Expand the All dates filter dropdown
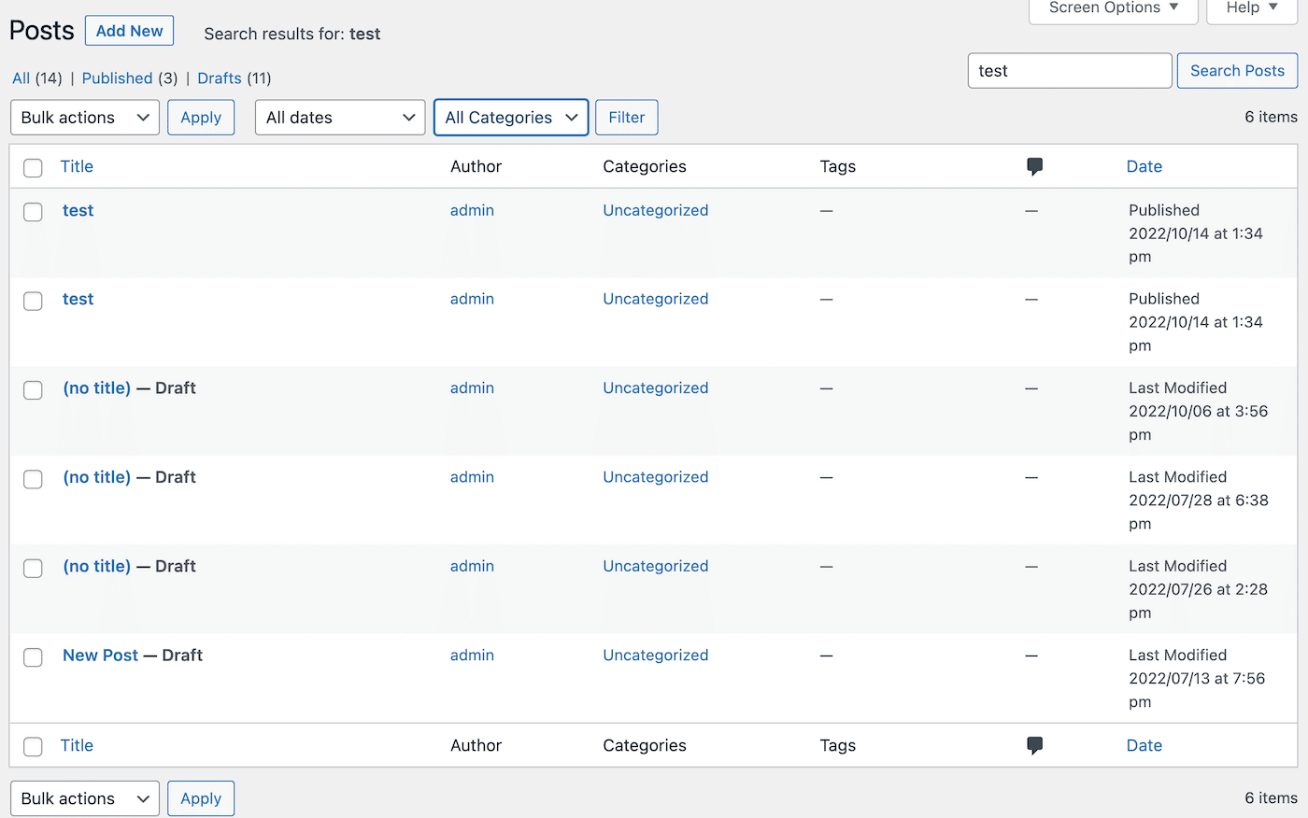Image resolution: width=1308 pixels, height=818 pixels. 340,118
